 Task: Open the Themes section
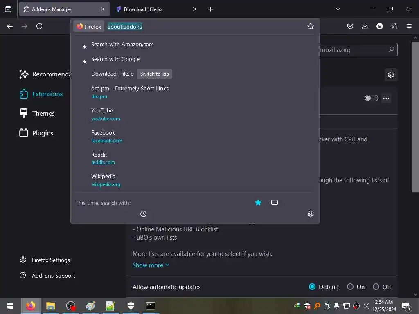point(37,114)
